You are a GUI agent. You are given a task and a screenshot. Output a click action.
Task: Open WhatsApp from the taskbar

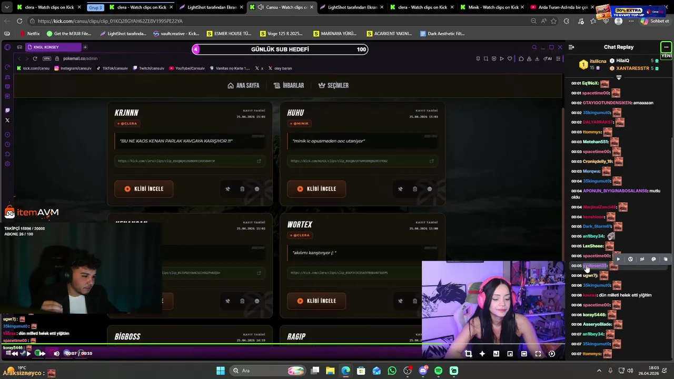coord(392,371)
